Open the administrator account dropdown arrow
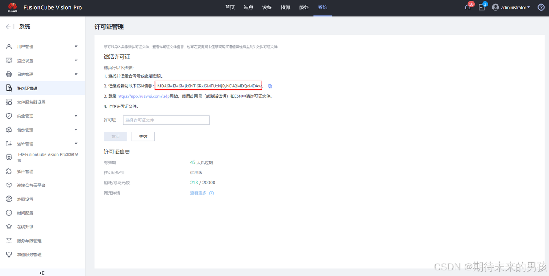Image resolution: width=549 pixels, height=276 pixels. click(x=528, y=7)
